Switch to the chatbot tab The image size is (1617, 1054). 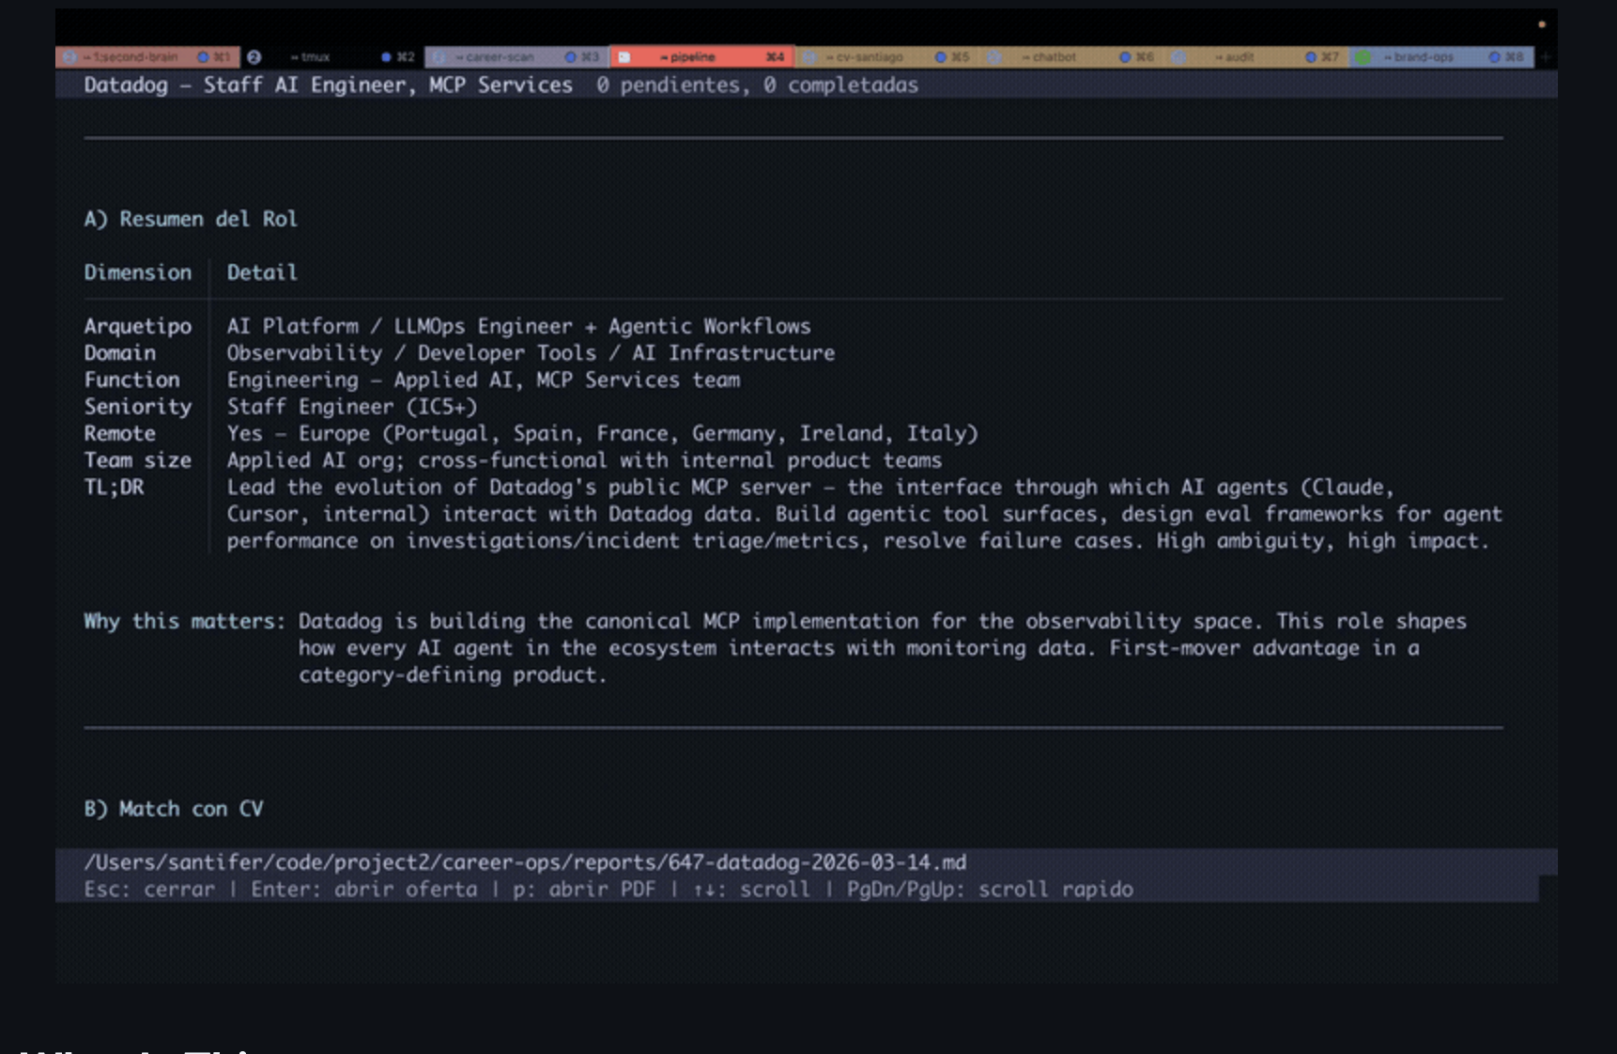[1071, 57]
